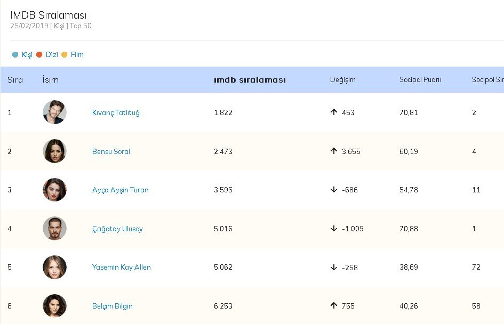Click the up arrow beside 453

(334, 112)
